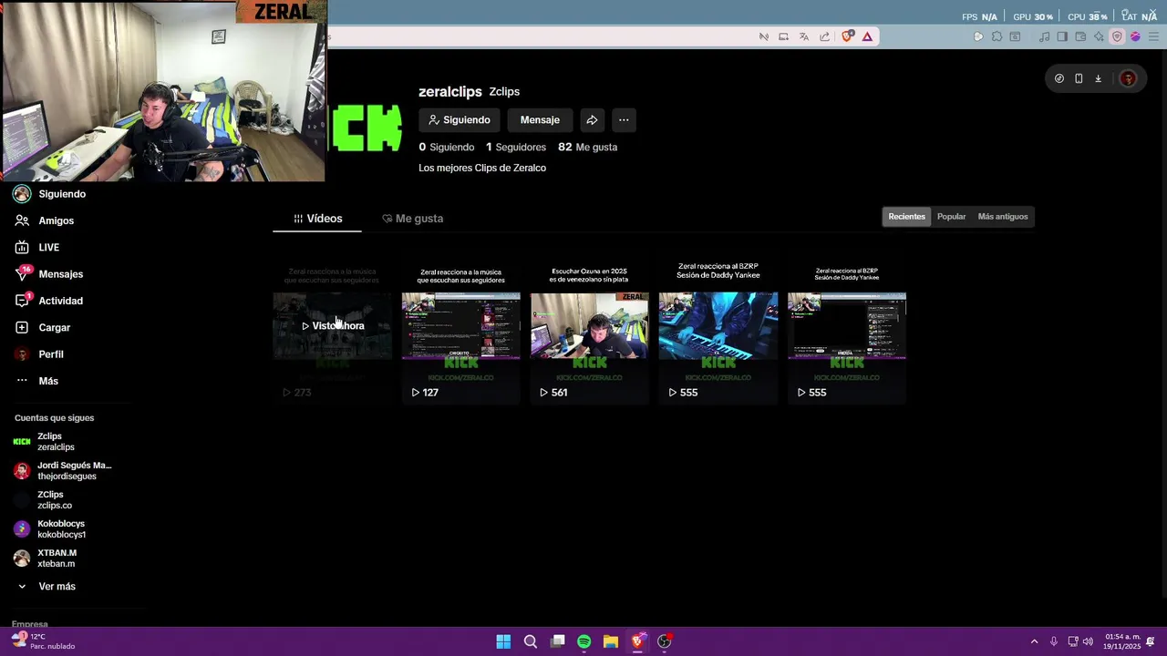Click the translate page icon in address bar
The image size is (1167, 656).
coord(804,36)
